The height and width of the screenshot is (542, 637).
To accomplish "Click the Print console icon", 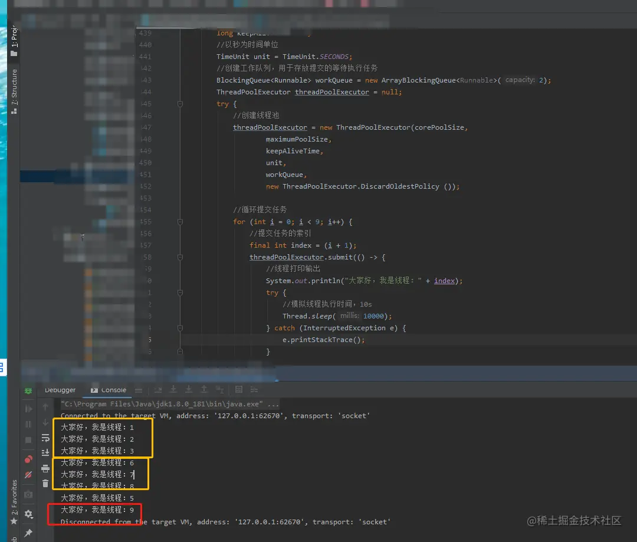I will click(x=45, y=468).
